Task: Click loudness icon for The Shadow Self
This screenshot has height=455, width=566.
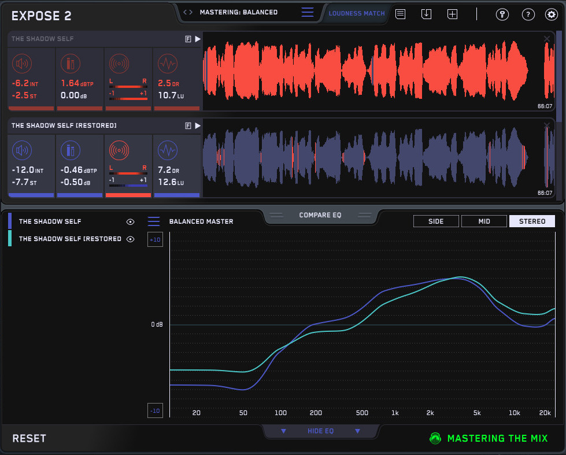Action: pyautogui.click(x=22, y=63)
